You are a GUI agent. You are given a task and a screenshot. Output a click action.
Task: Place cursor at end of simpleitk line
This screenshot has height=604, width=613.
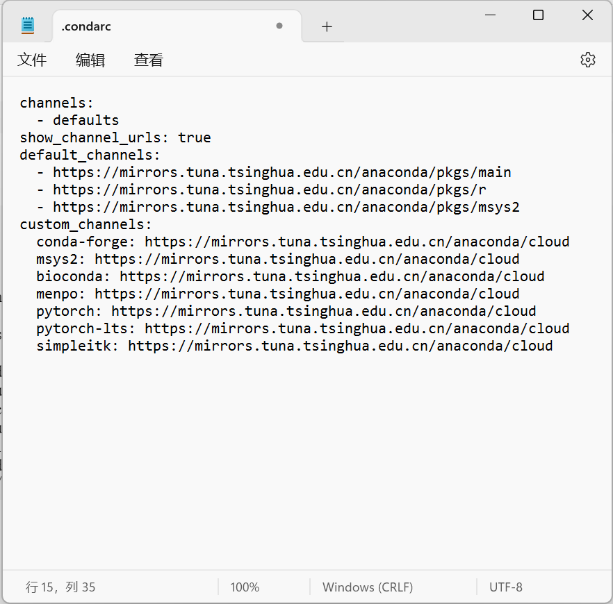click(x=553, y=346)
